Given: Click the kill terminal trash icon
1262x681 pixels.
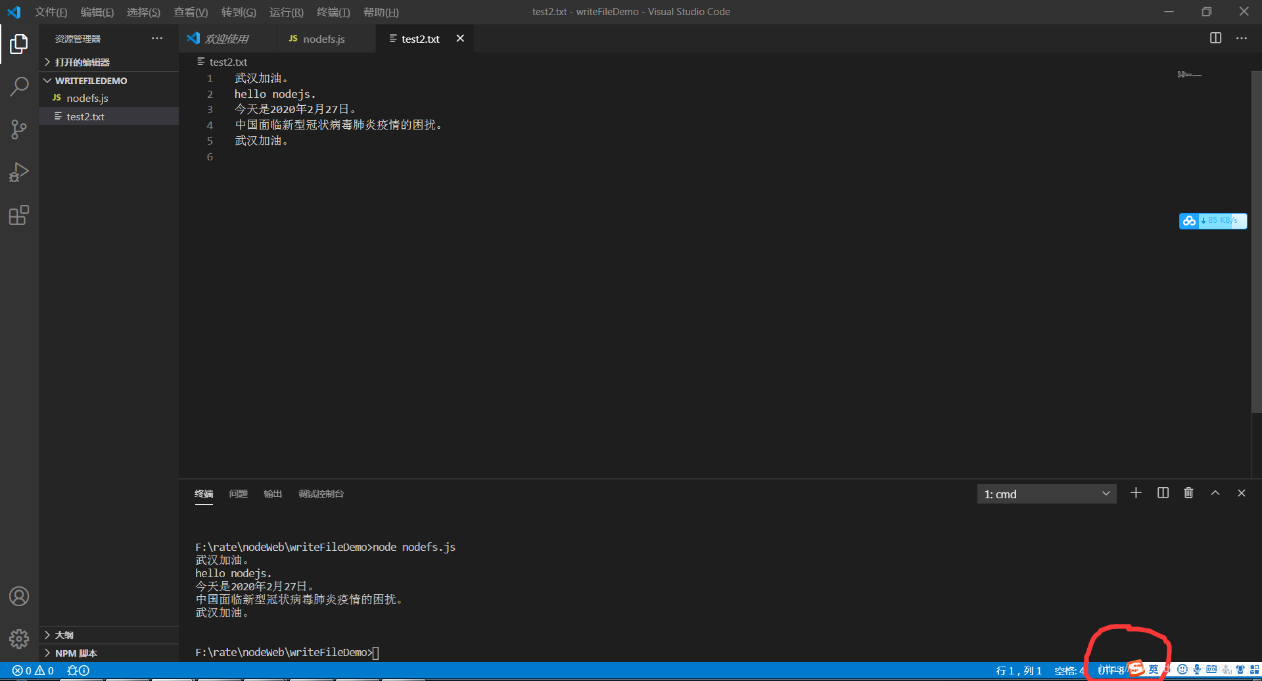Looking at the screenshot, I should [1188, 493].
